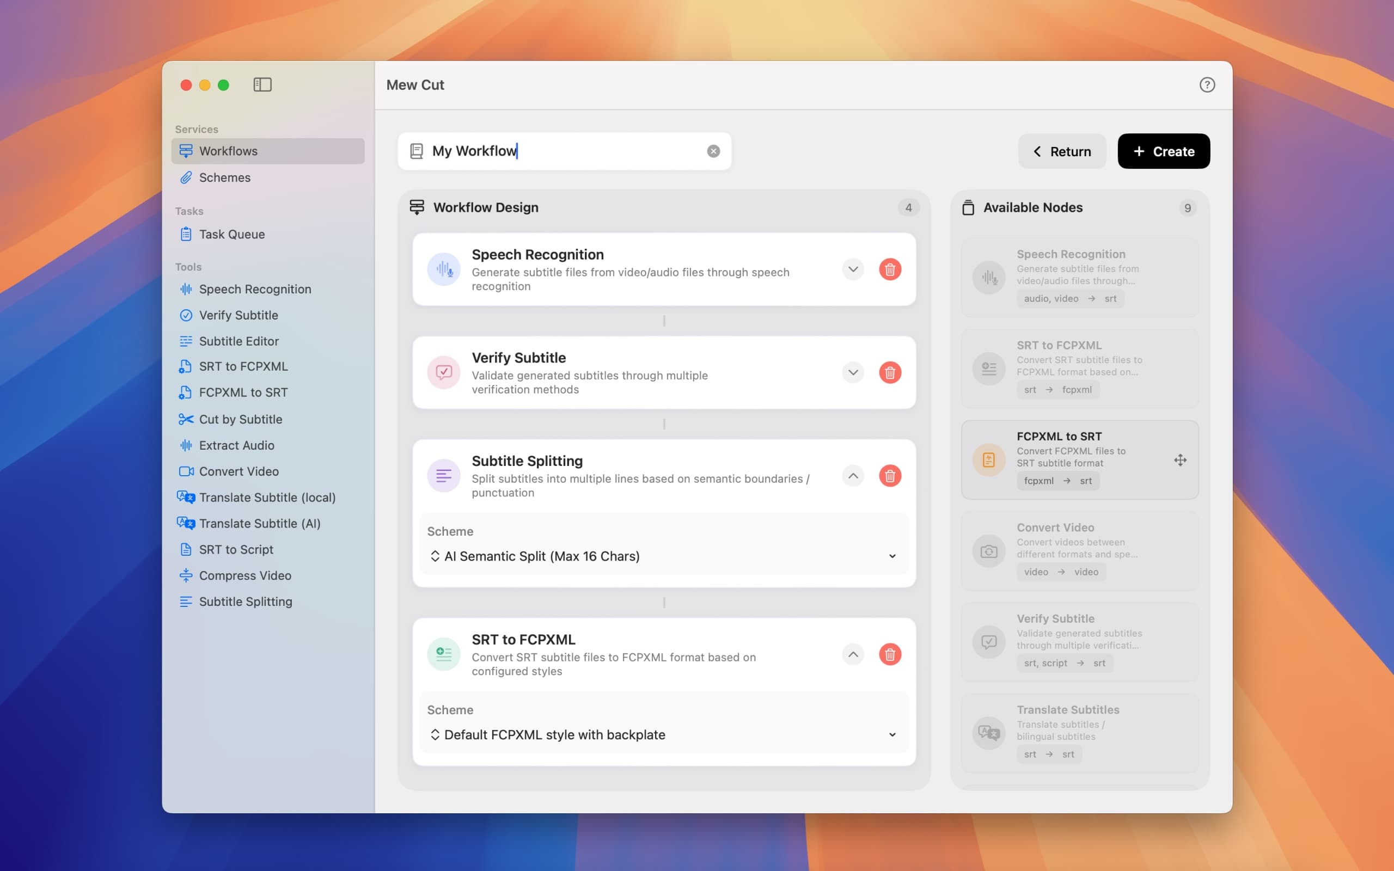Open the help panel
Image resolution: width=1394 pixels, height=871 pixels.
coord(1207,85)
